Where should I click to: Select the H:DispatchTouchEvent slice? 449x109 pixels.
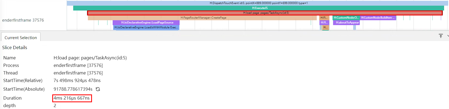point(258,3)
